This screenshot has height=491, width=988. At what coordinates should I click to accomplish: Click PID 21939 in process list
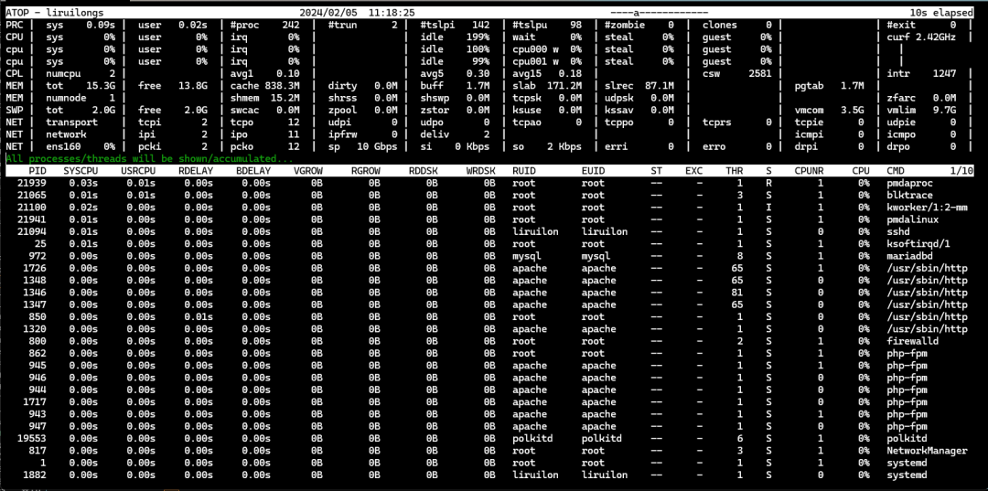coord(31,183)
